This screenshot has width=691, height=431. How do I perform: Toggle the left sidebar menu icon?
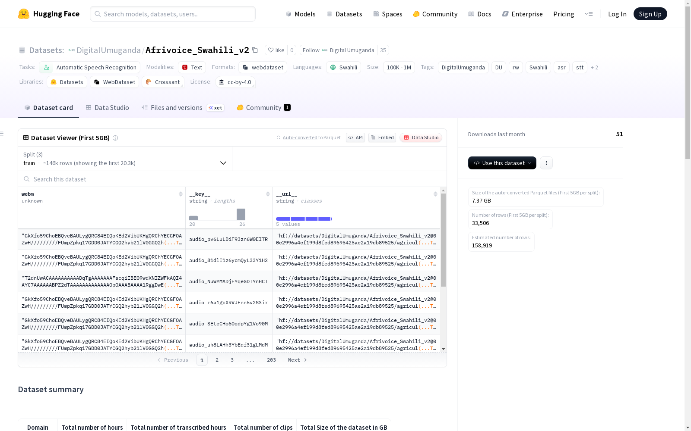[2, 134]
